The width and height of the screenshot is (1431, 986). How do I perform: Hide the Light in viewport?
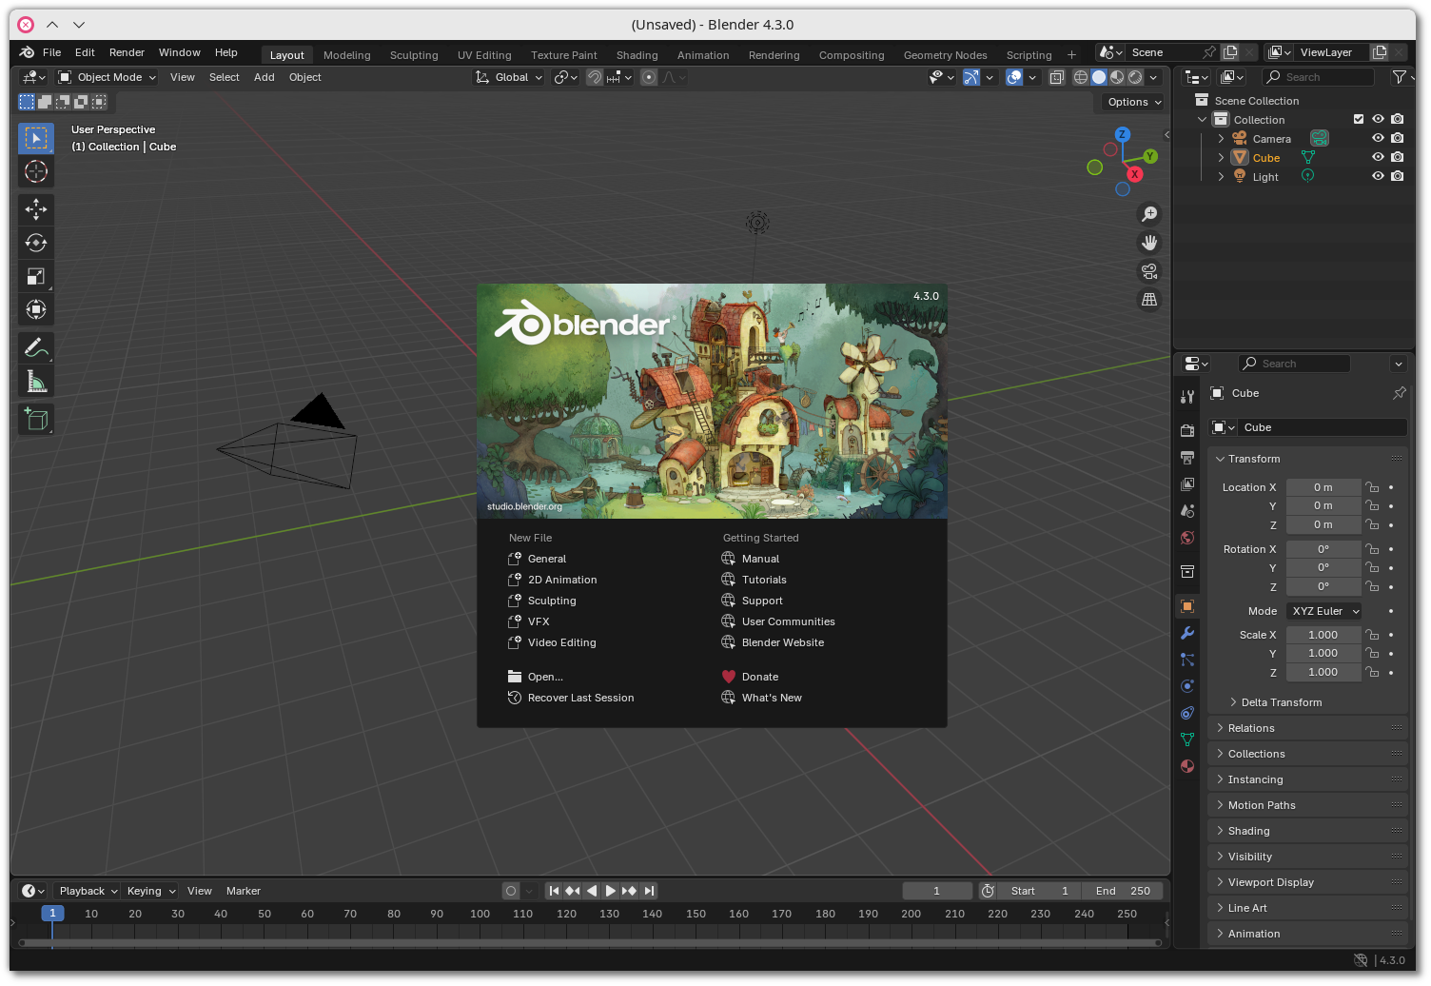click(x=1378, y=176)
